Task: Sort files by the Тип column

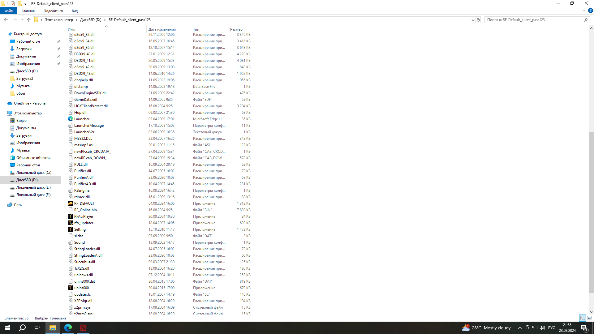Action: pos(210,29)
